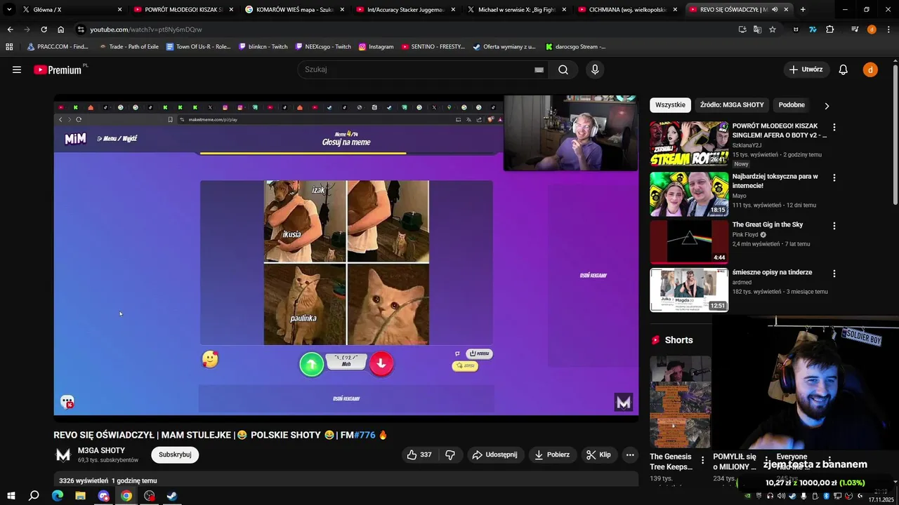Start voice search with microphone icon
The height and width of the screenshot is (505, 899).
[595, 69]
